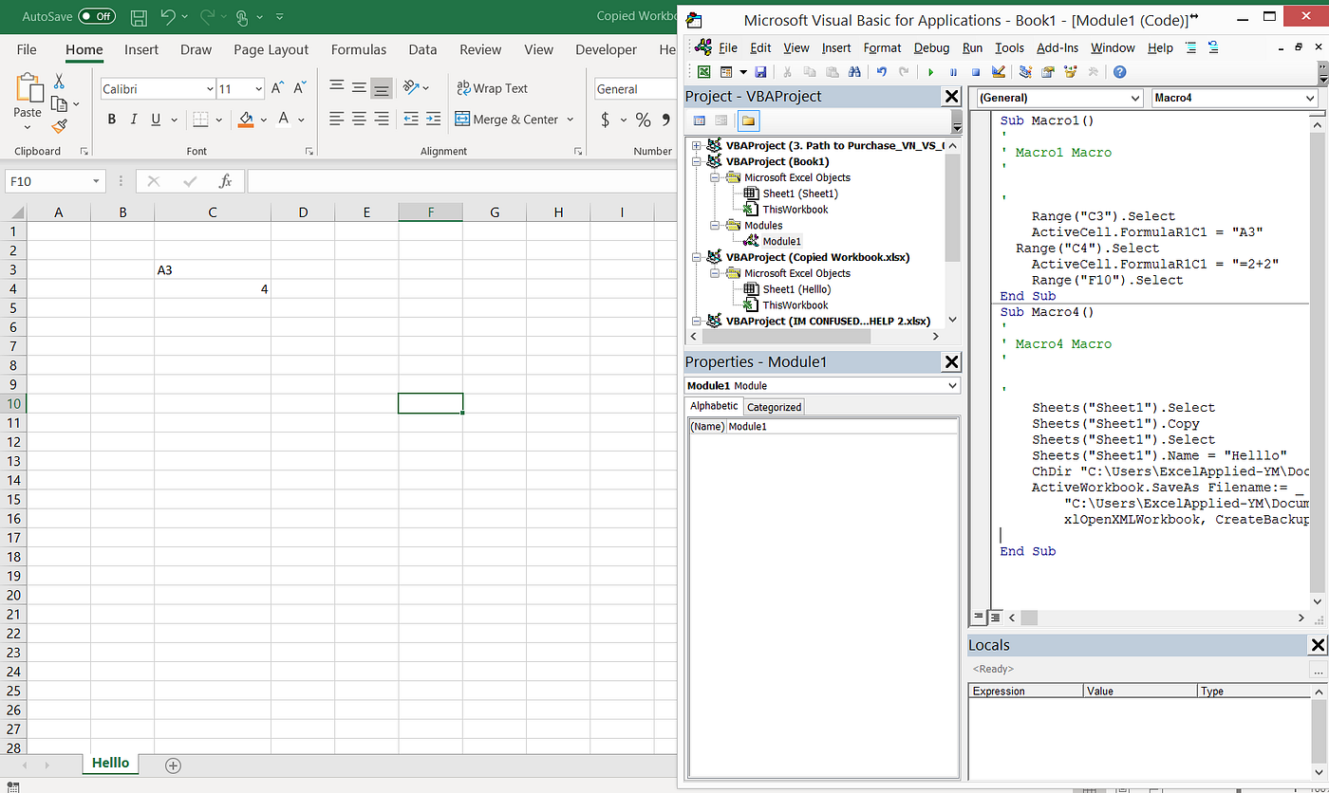
Task: Toggle AutoSave off switch in Excel
Action: [98, 16]
